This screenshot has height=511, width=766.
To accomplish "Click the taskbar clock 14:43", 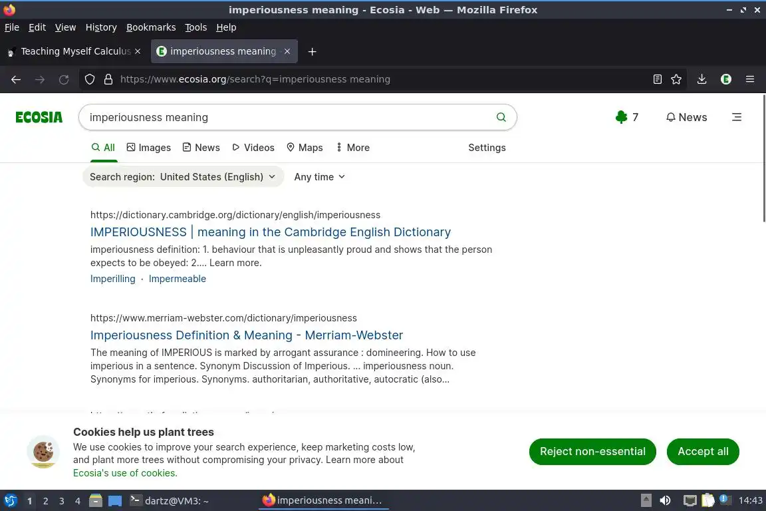I will 750,500.
